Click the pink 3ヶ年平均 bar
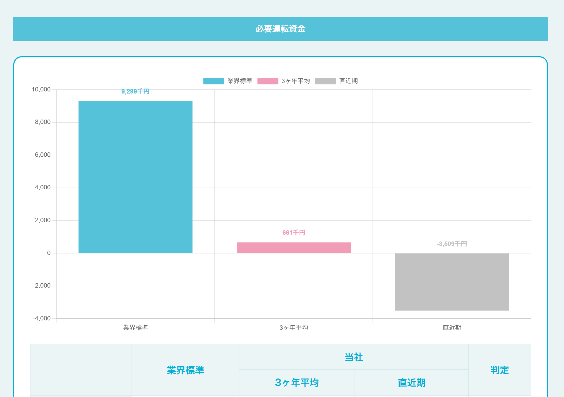 click(x=294, y=248)
